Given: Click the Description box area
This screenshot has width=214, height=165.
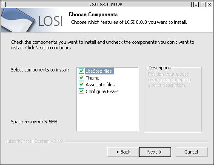Looking at the screenshot, I should click(174, 100).
